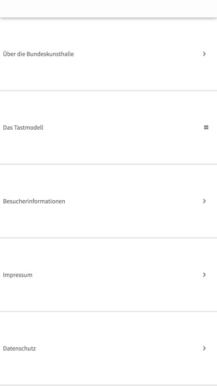
Task: Click the arrow icon for Besucherinformationen
Action: [x=204, y=201]
